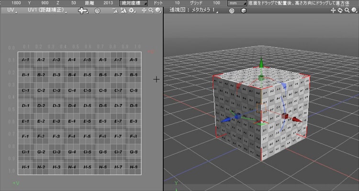Click the cross-shaped layout icon in UV view
The height and width of the screenshot is (191, 359).
(83, 11)
